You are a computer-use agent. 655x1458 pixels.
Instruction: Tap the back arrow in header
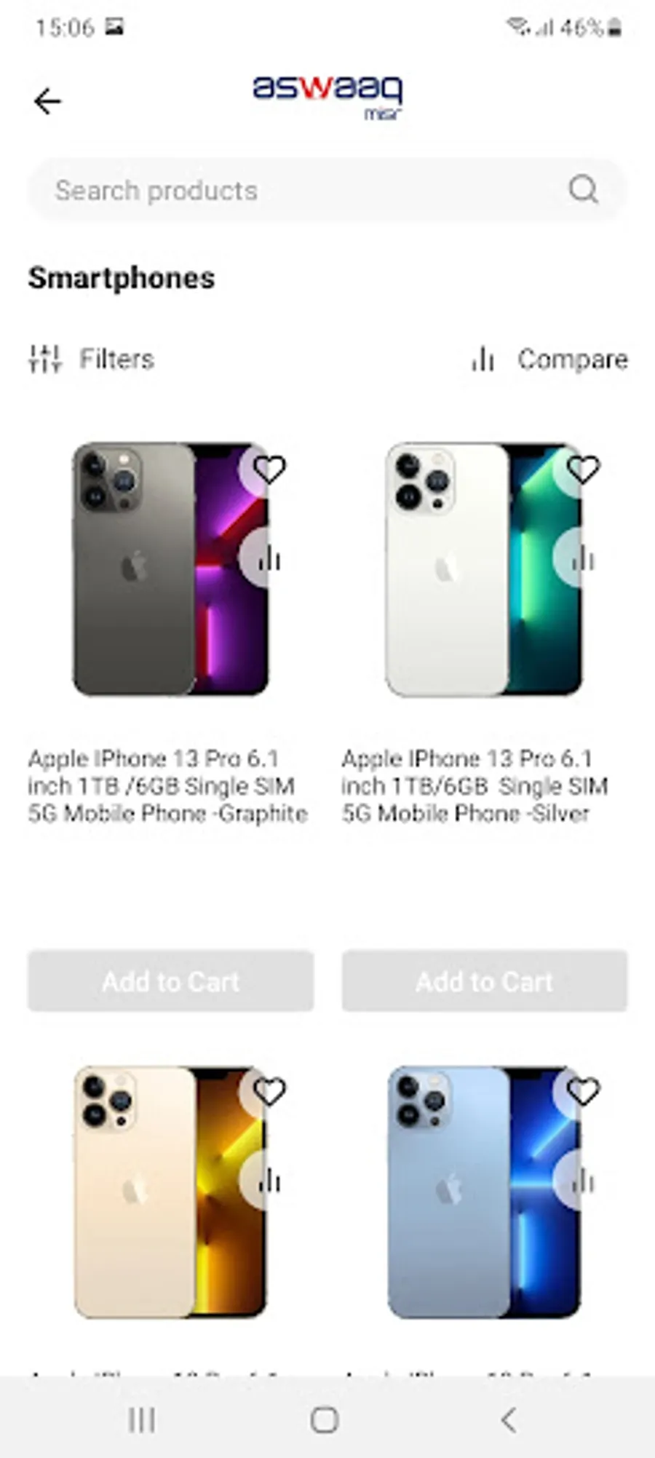47,101
